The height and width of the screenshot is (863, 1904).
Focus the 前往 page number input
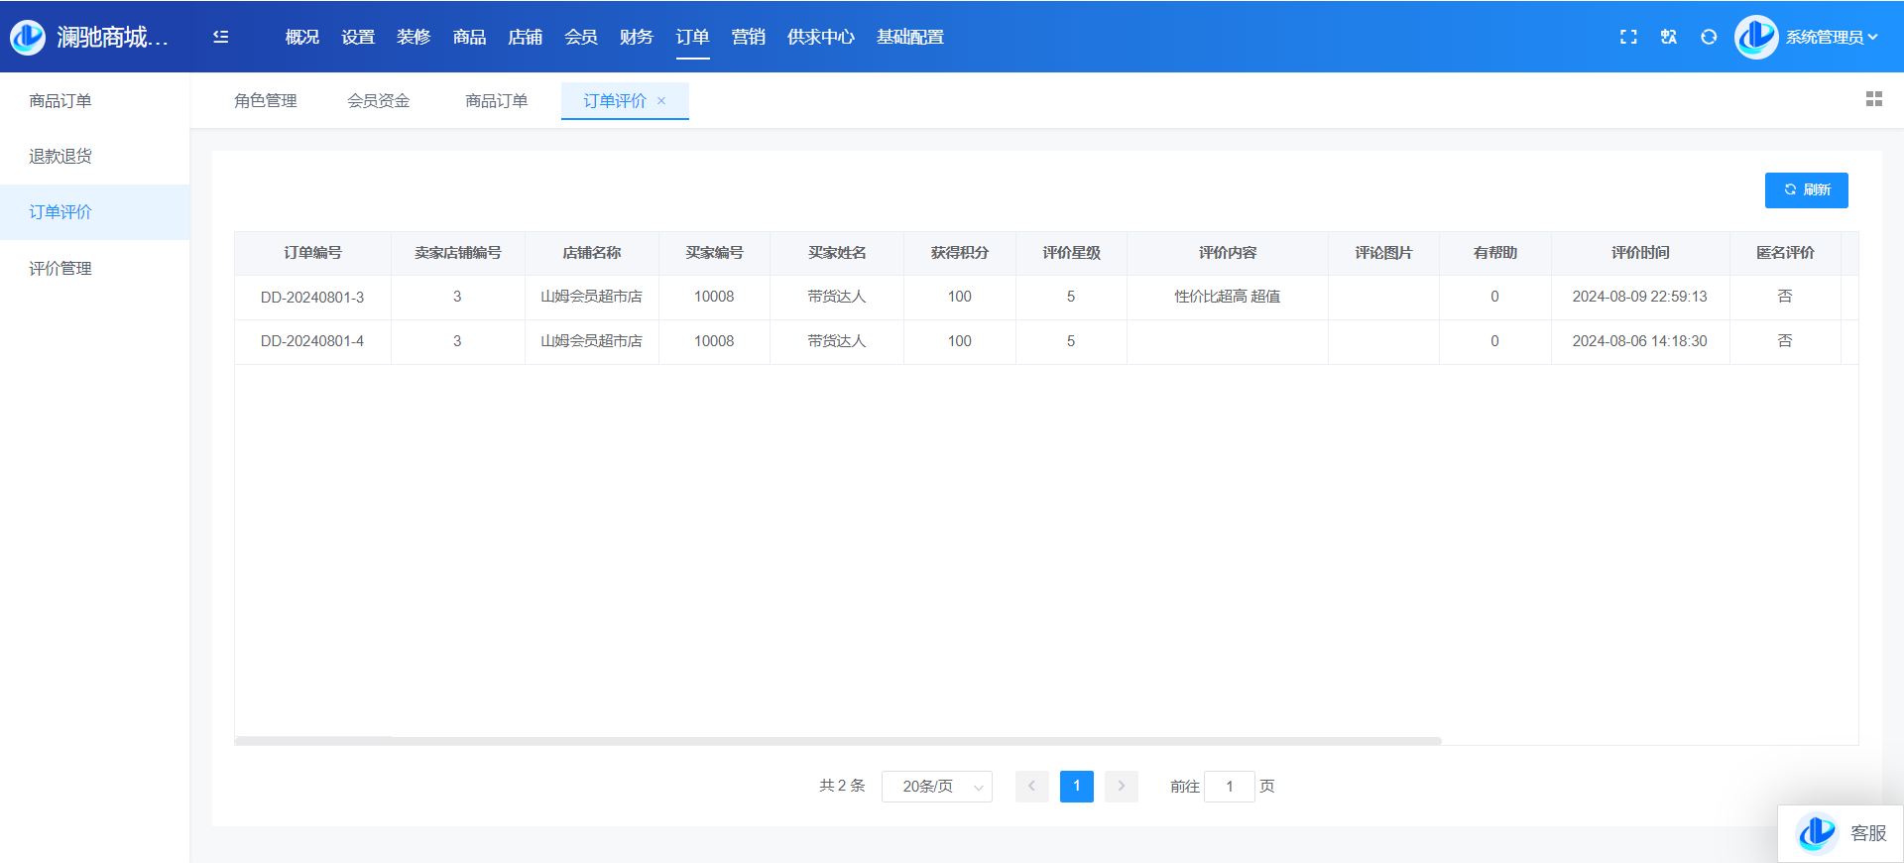[1229, 787]
